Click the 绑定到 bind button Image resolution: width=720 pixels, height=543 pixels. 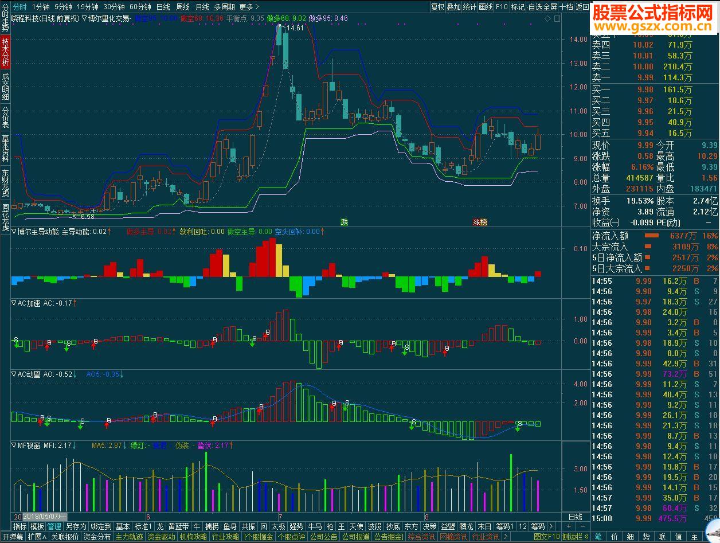[101, 526]
